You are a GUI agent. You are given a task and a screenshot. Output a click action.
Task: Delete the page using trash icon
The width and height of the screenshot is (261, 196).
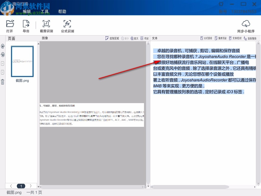point(3,81)
